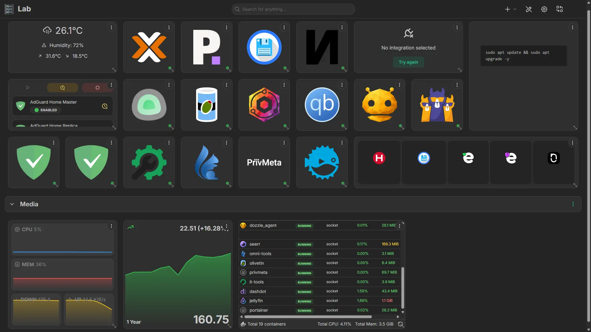Screen dimensions: 591x332
Task: Refresh the containers list
Action: coord(400,324)
